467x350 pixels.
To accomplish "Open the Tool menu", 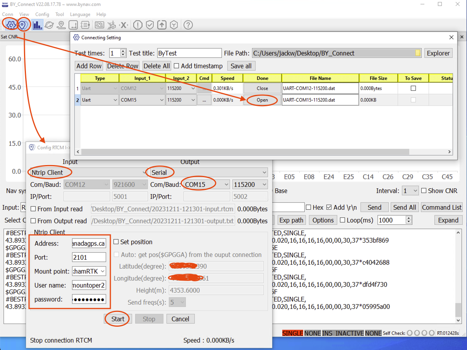I will tap(59, 14).
